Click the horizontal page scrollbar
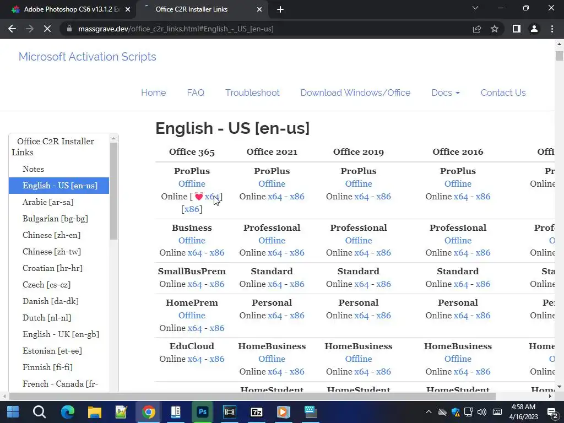 (252, 397)
